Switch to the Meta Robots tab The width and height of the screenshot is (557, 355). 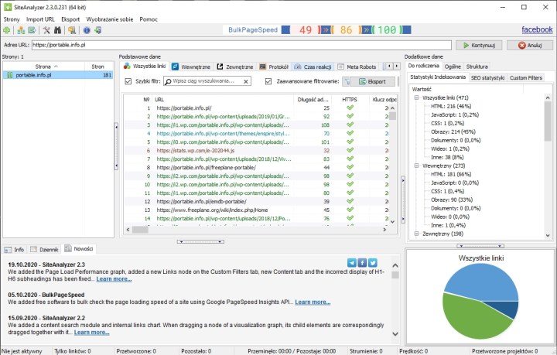coord(357,67)
